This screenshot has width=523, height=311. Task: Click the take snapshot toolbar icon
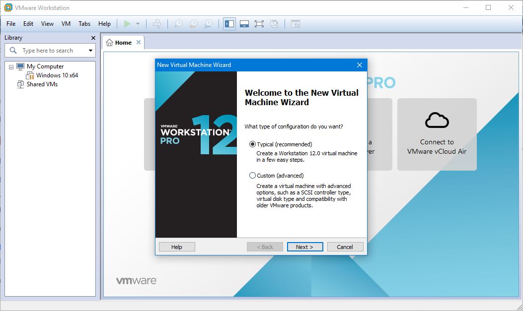point(178,24)
